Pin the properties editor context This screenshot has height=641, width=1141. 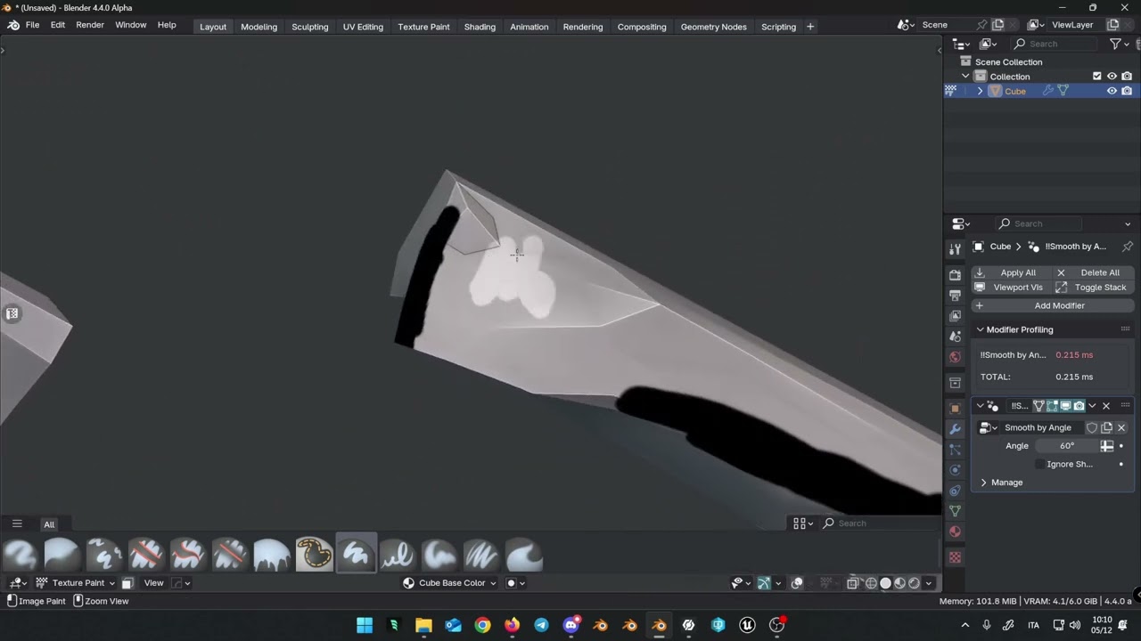click(1127, 247)
